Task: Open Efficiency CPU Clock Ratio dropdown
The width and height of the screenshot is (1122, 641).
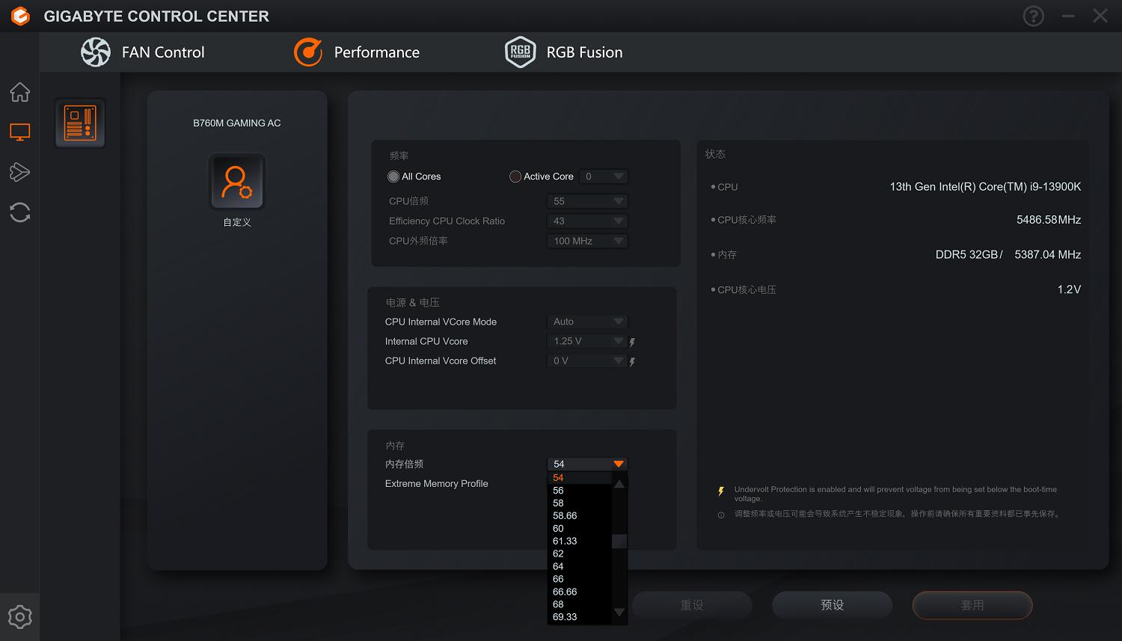Action: pyautogui.click(x=587, y=221)
